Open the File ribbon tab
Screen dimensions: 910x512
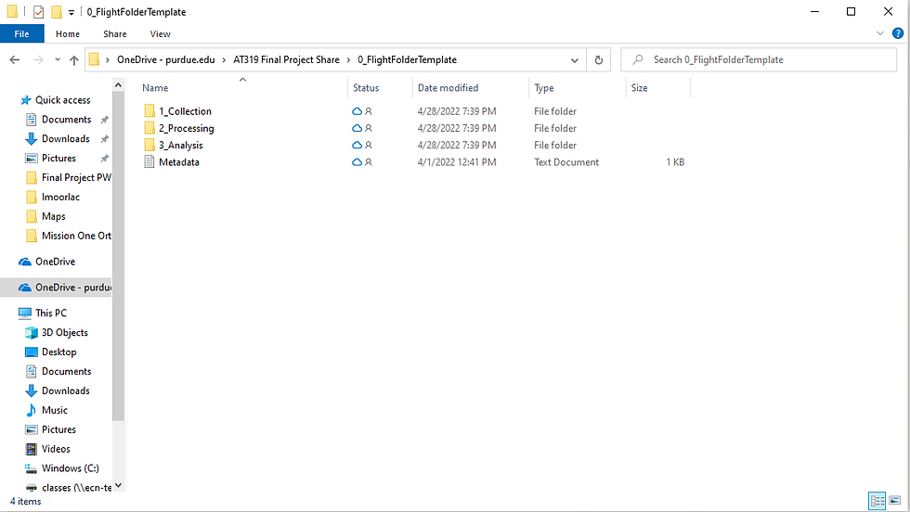coord(22,33)
